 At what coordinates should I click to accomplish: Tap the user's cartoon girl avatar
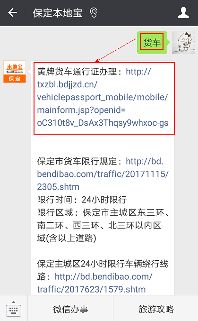pos(183,43)
